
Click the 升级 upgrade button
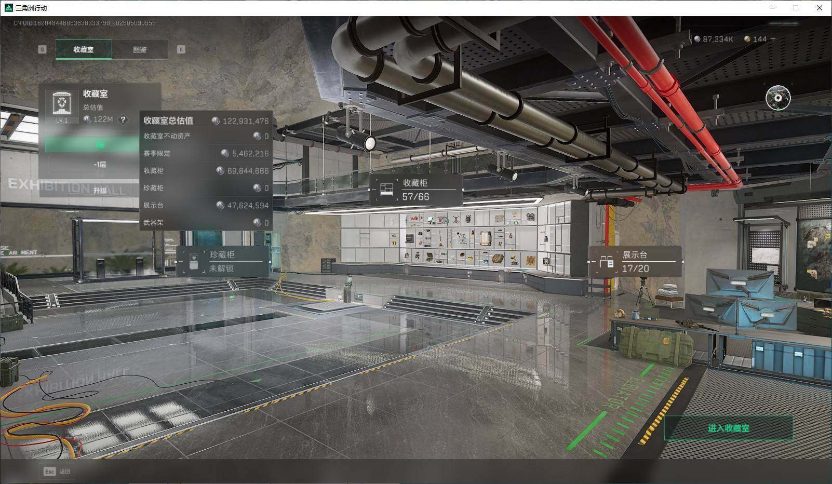[100, 190]
